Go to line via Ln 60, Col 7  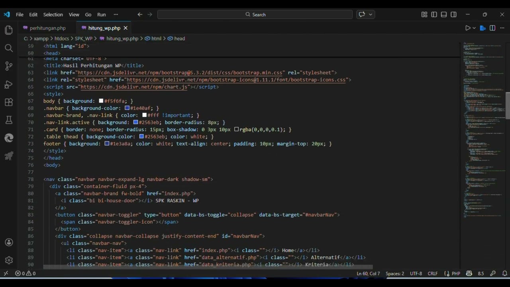coord(368,273)
